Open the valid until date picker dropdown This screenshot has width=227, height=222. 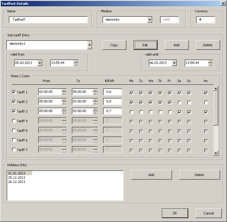point(174,63)
